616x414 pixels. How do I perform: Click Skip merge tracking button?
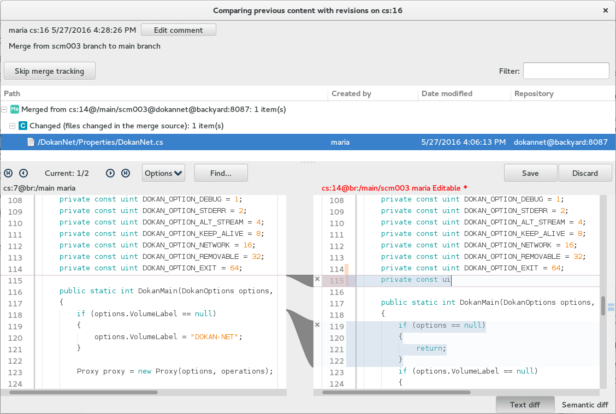tap(50, 71)
